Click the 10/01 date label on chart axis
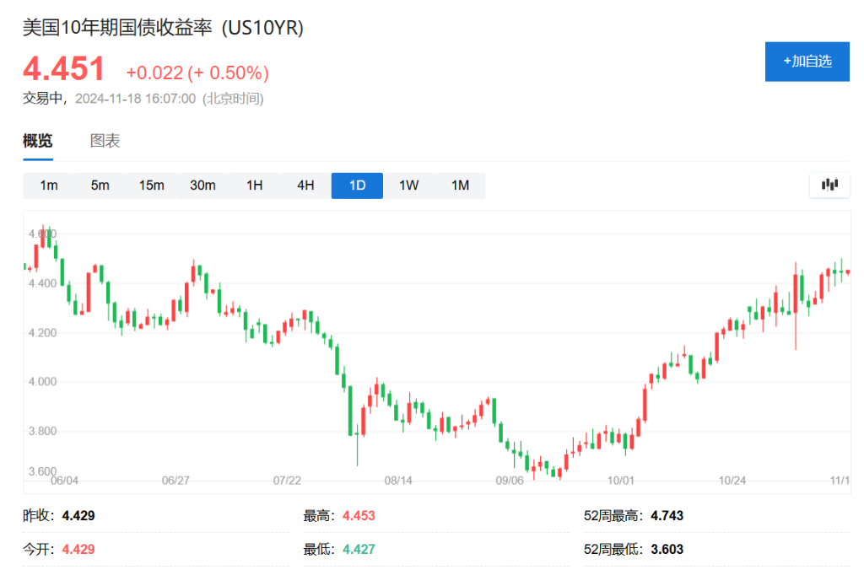 (621, 480)
